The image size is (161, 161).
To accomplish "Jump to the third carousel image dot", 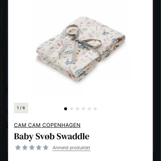I will [77, 109].
